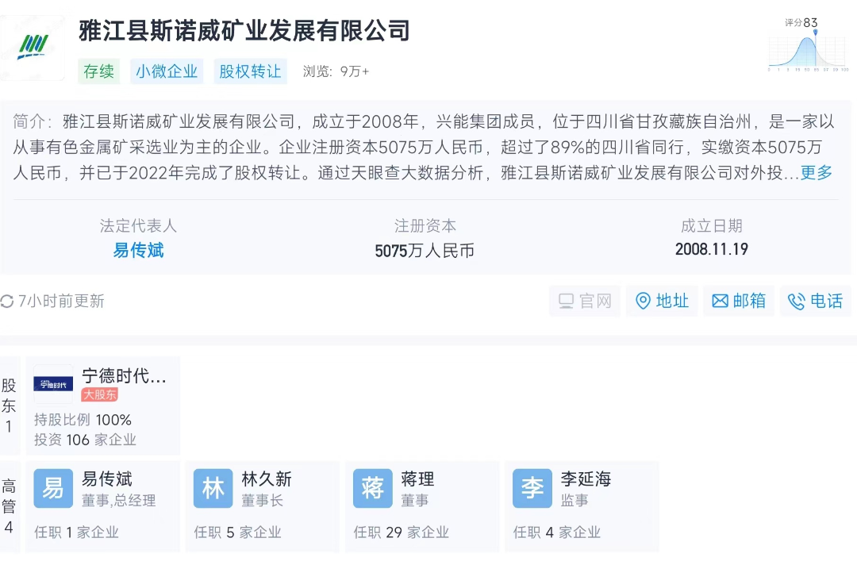
Task: Click the disabled official website button
Action: pyautogui.click(x=585, y=302)
